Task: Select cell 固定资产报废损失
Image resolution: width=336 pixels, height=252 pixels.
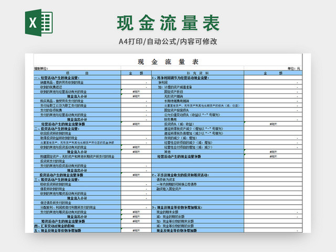Action: pos(197,110)
